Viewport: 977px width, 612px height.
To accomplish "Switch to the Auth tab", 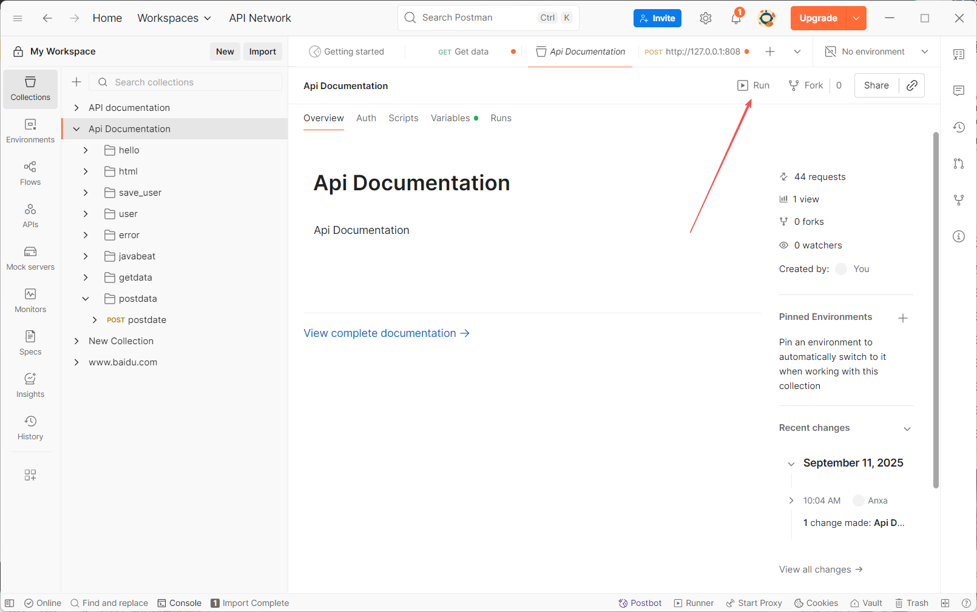I will (x=366, y=118).
